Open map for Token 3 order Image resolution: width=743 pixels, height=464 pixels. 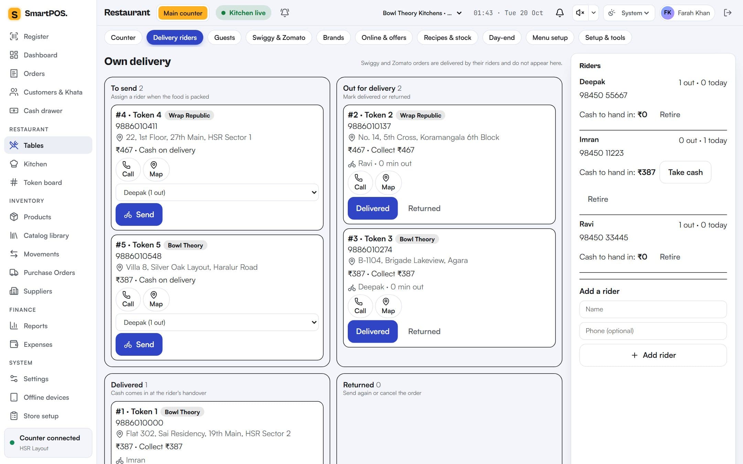388,306
